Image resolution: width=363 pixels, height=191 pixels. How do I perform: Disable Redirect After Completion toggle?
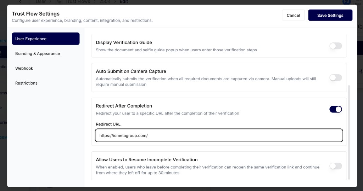click(x=335, y=109)
